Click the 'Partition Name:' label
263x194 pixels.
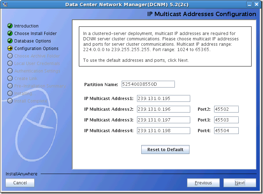(101, 84)
